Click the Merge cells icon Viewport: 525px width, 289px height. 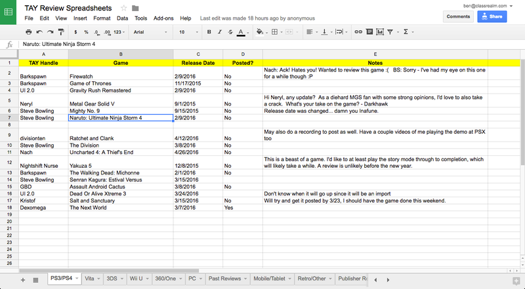click(291, 32)
